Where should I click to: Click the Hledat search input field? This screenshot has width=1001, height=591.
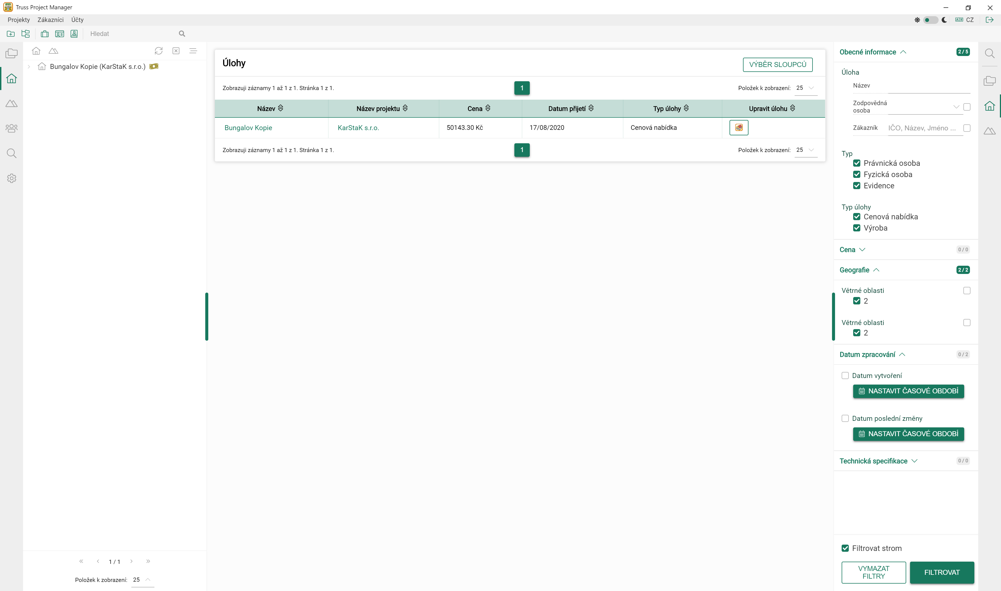point(134,34)
